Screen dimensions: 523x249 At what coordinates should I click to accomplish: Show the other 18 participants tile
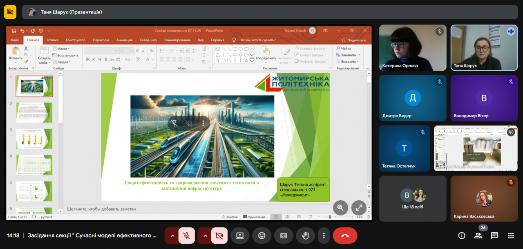(413, 199)
